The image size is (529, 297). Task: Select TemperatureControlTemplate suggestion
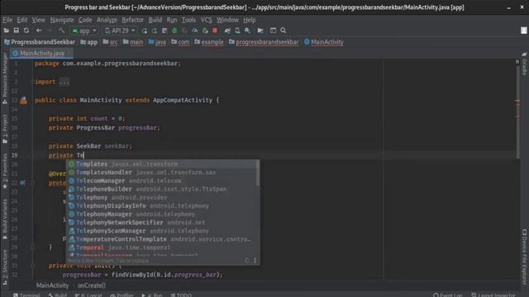point(162,239)
